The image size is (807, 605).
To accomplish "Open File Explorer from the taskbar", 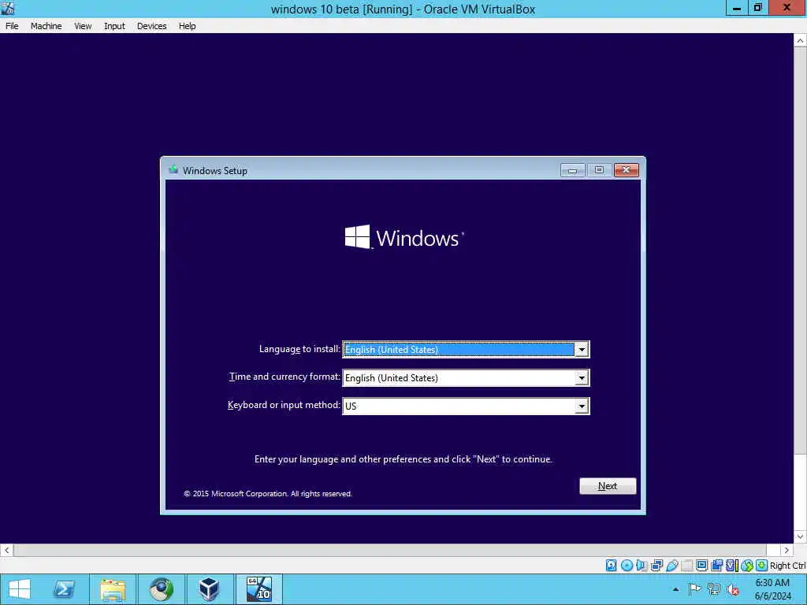I will (x=113, y=589).
